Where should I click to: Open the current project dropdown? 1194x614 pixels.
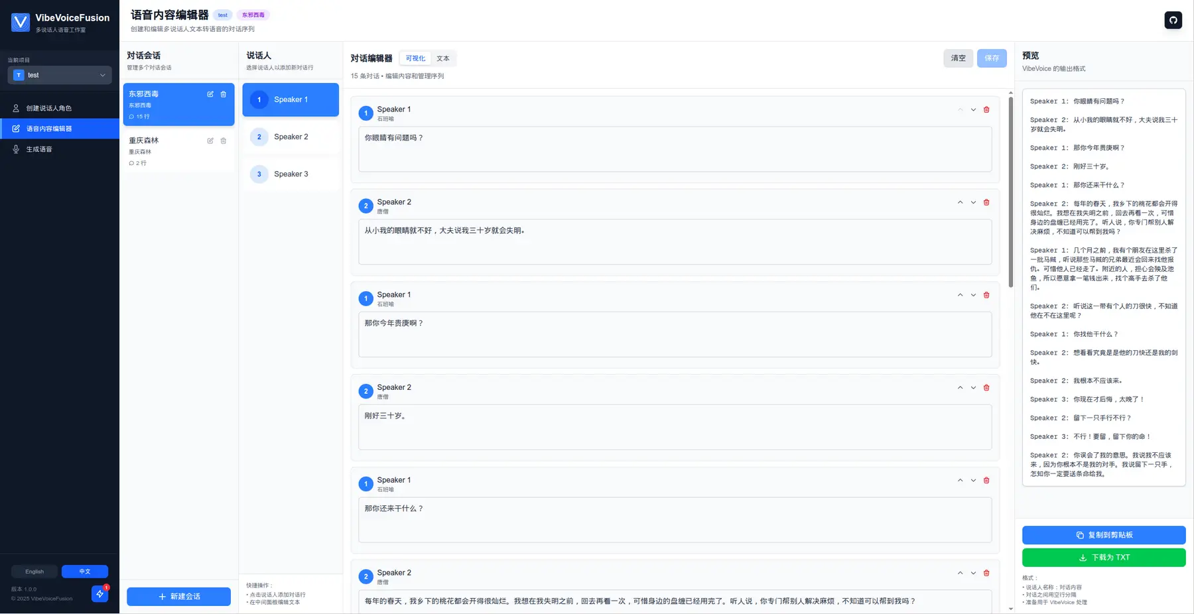point(60,75)
